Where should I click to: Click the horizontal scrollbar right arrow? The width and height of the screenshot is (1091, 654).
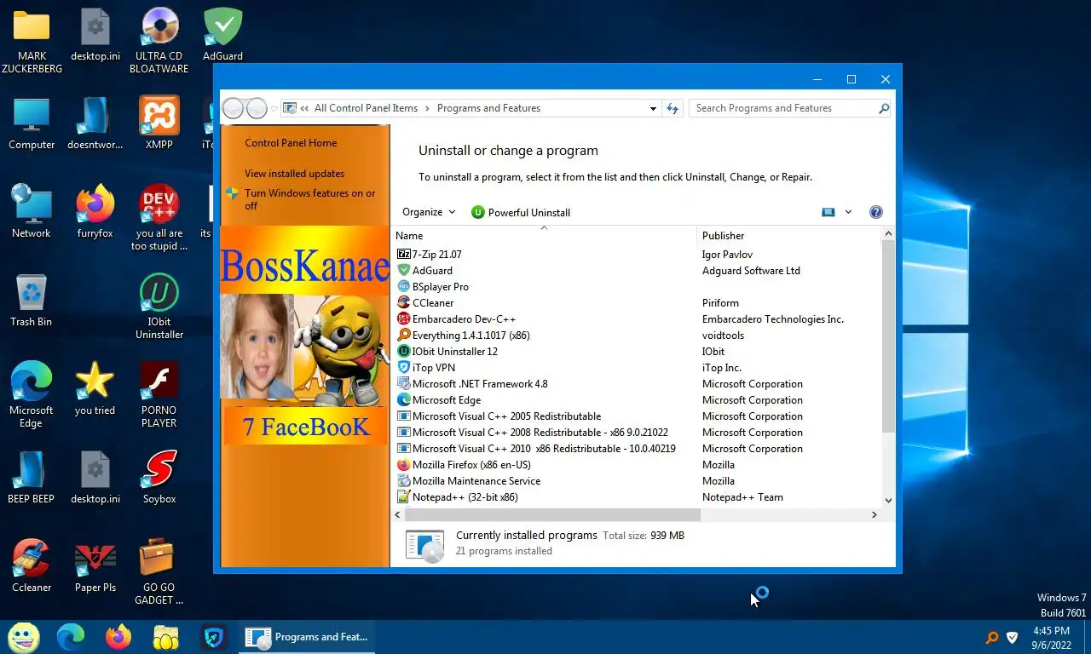coord(874,514)
